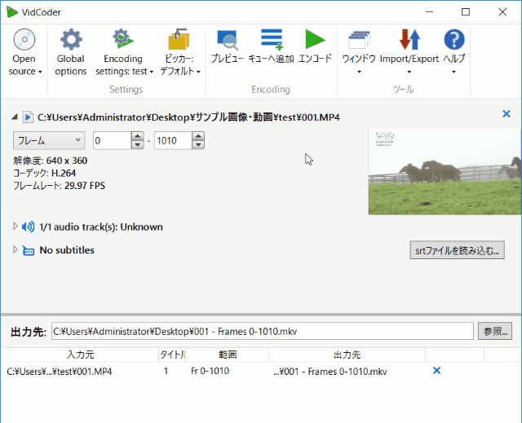Remove the 001.MP4 job from queue
The image size is (522, 423).
[x=436, y=371]
